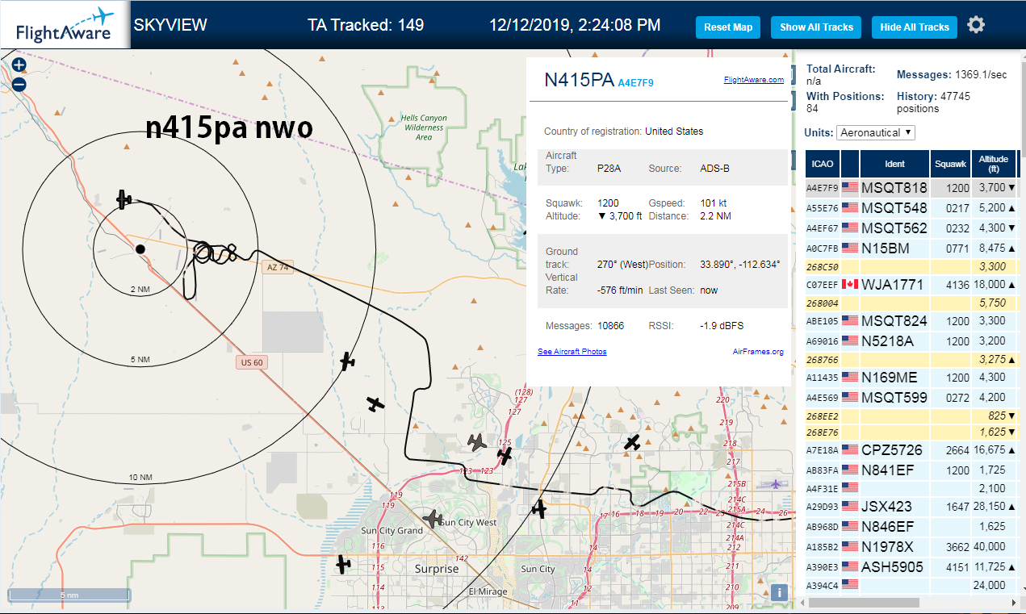Select the CPZ5726 table row
The height and width of the screenshot is (614, 1026).
point(911,450)
